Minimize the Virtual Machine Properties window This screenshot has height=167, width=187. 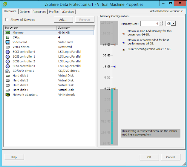point(163,3)
